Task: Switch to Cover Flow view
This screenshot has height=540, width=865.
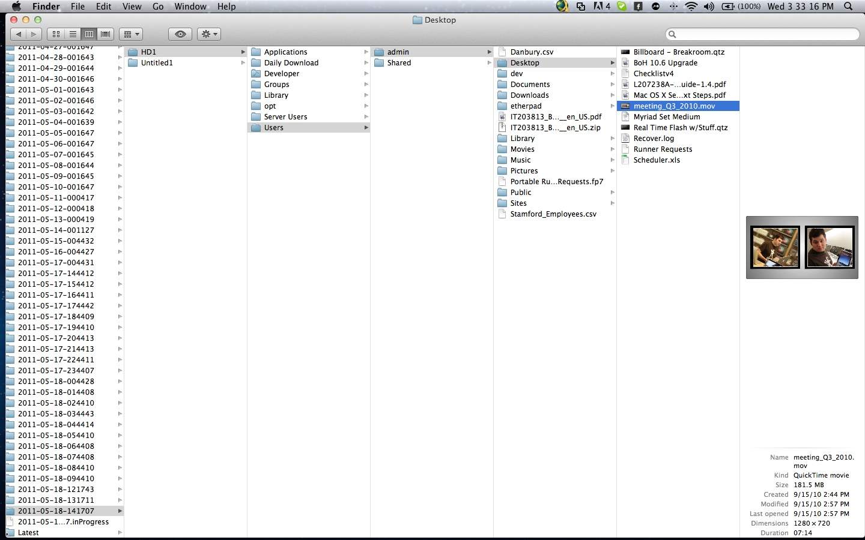Action: 106,34
